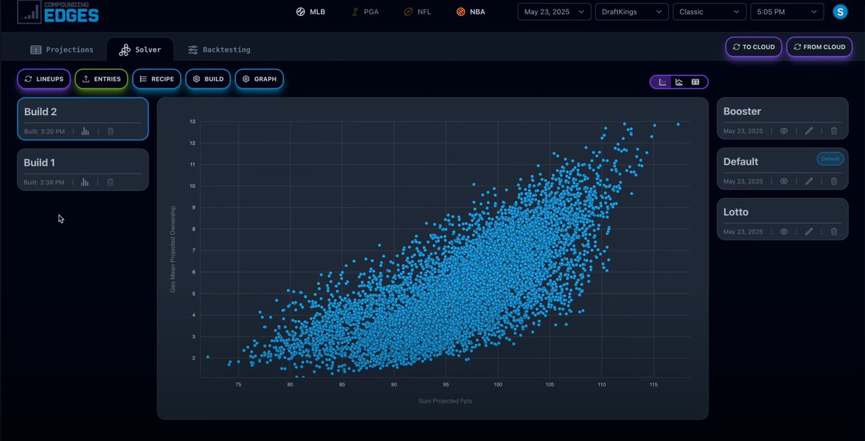This screenshot has height=441, width=865.
Task: Open the date picker showing May 23, 2025
Action: (554, 12)
